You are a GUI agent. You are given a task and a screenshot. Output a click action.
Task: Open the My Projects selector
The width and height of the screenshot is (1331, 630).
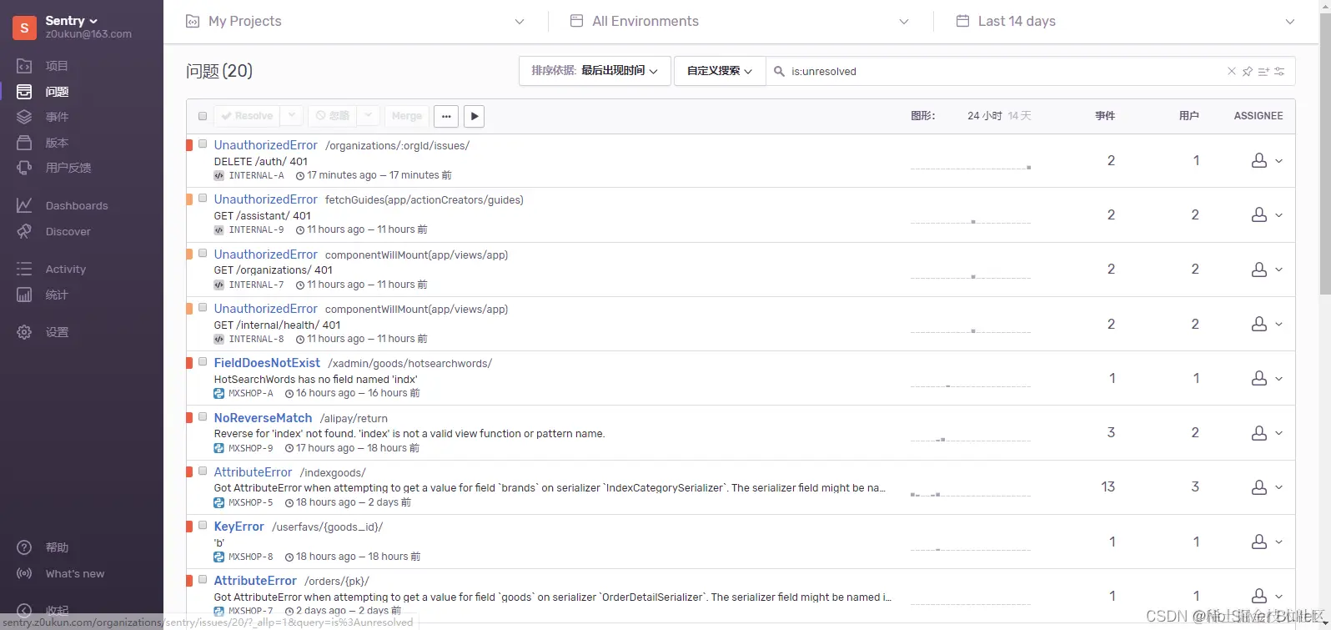click(x=355, y=22)
